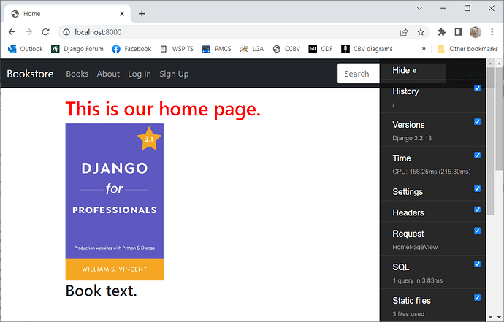The width and height of the screenshot is (504, 322).
Task: Open the CCBV bookmark
Action: (x=286, y=49)
